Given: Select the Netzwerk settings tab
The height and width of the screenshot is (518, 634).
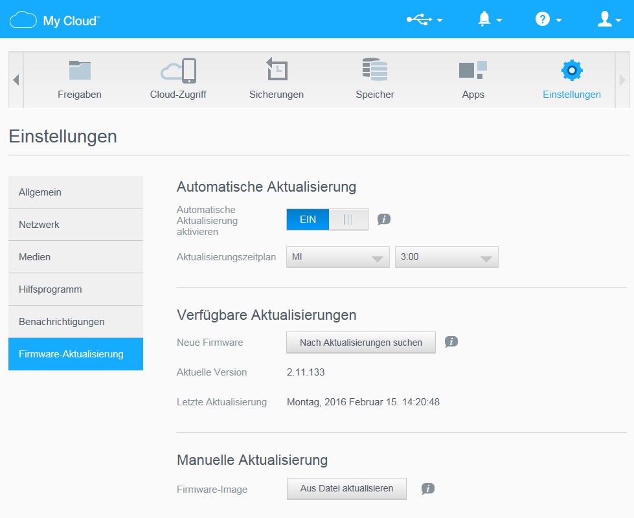Looking at the screenshot, I should 76,225.
